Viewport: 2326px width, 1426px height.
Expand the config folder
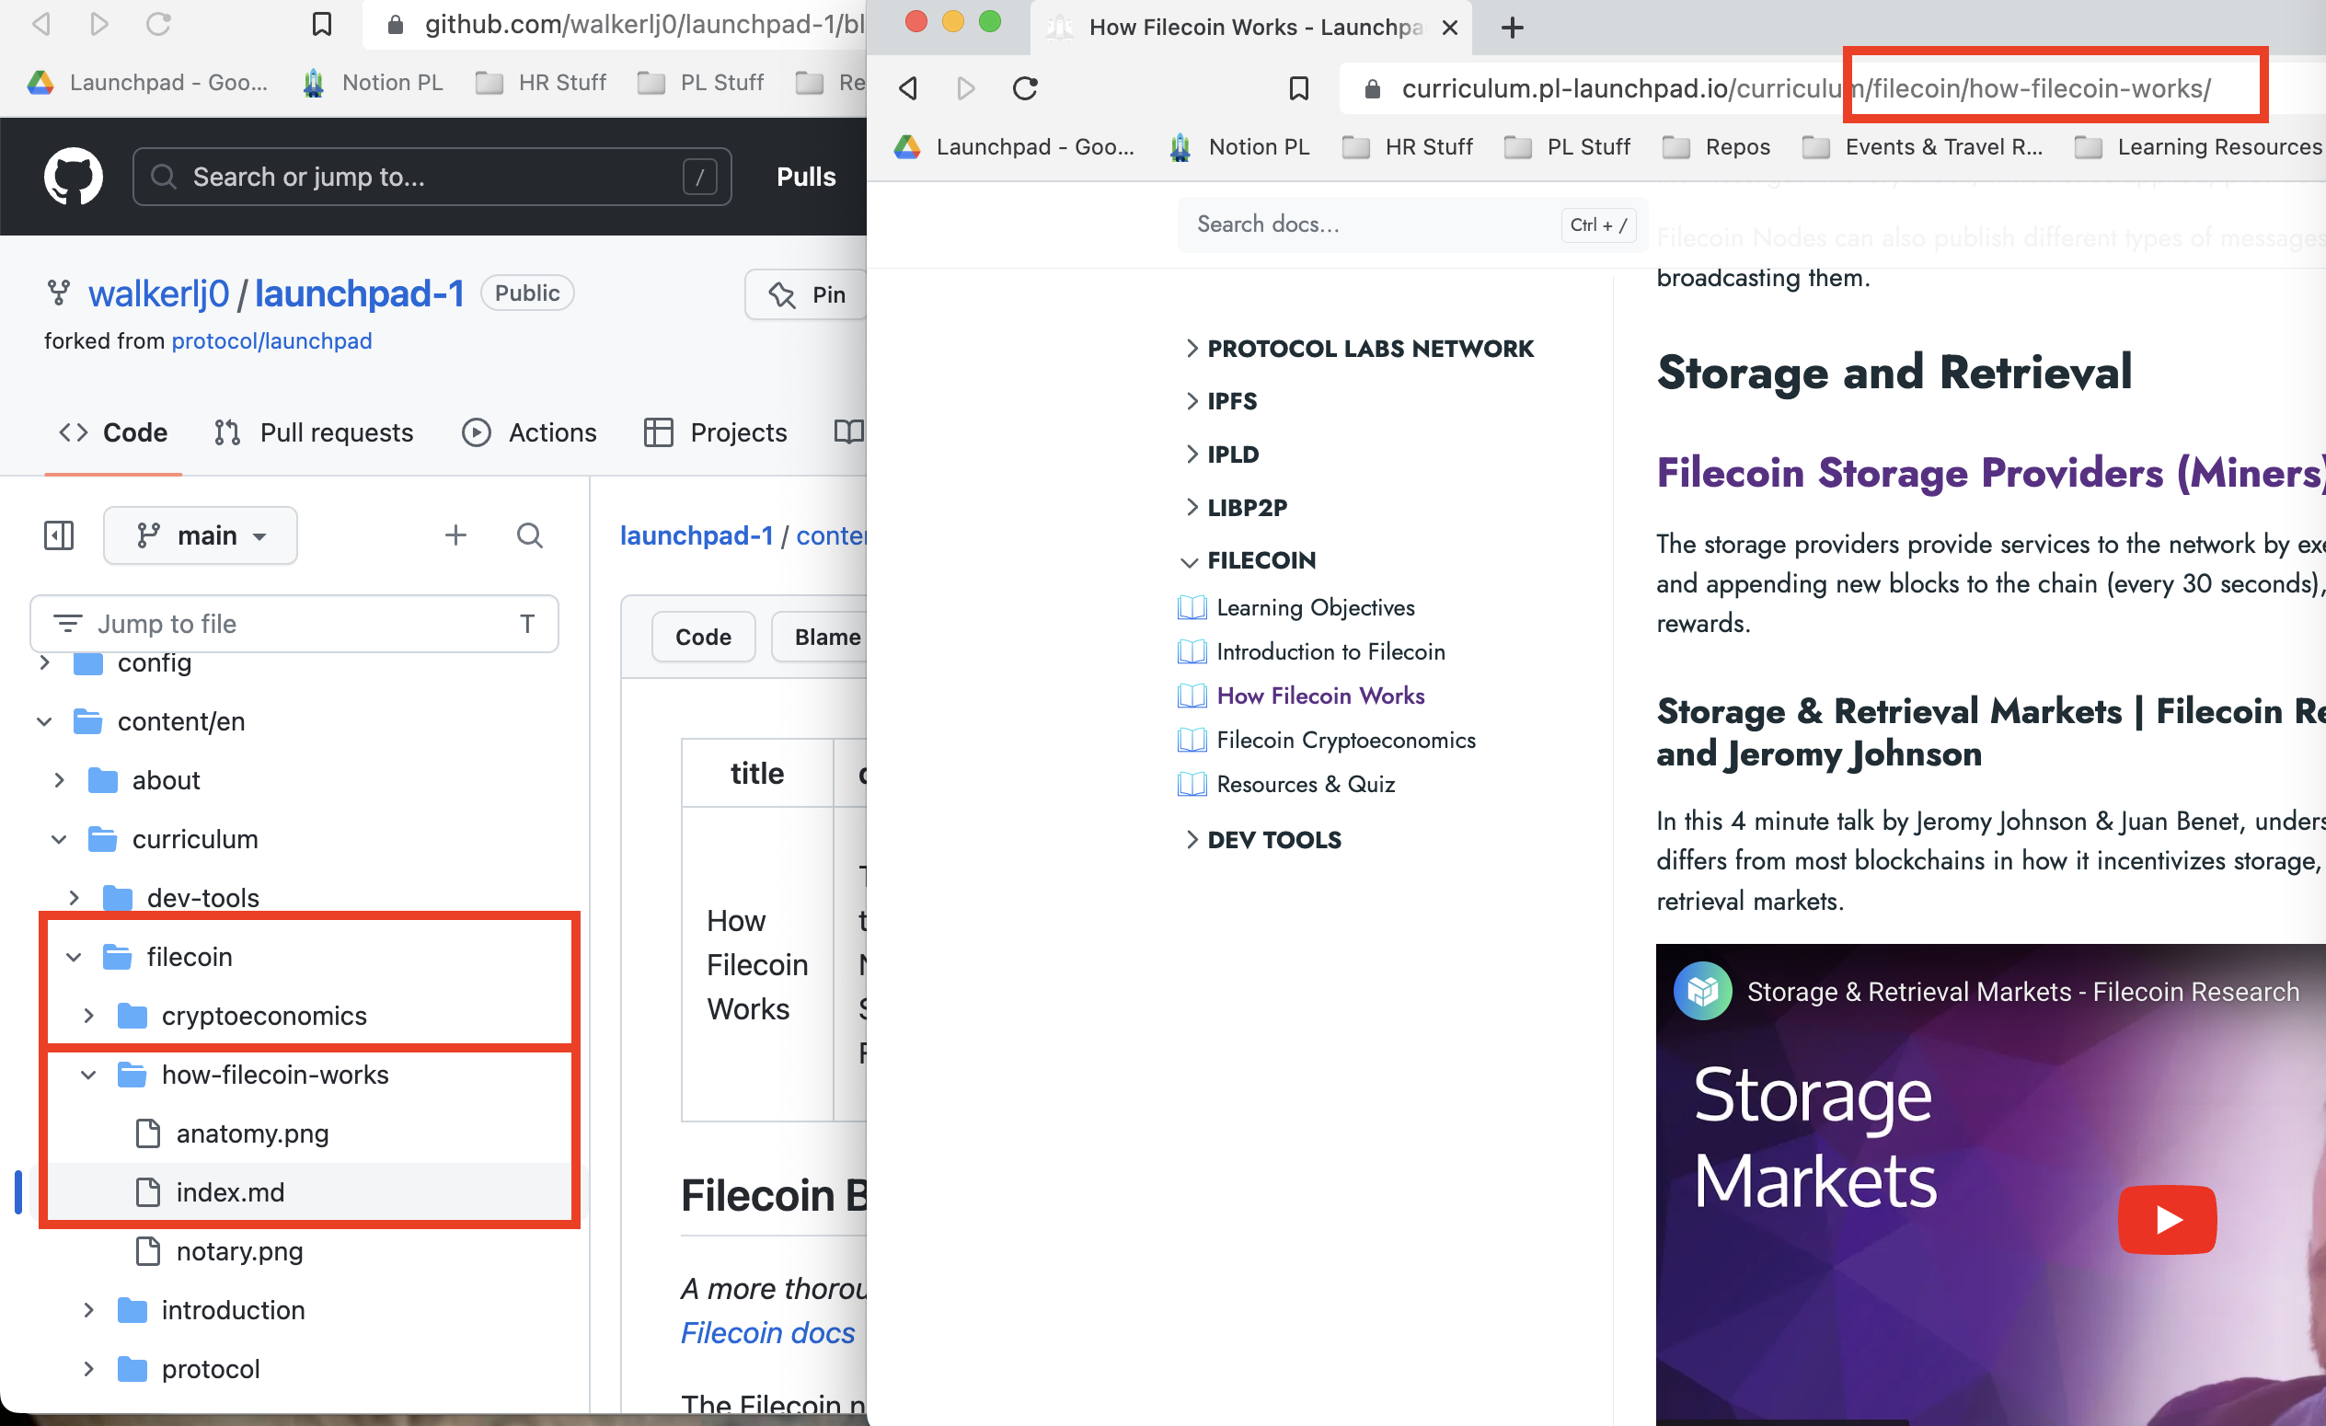[x=44, y=662]
